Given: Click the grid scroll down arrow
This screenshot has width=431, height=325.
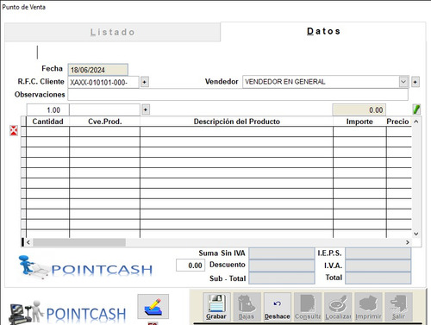Looking at the screenshot, I should click(x=416, y=234).
